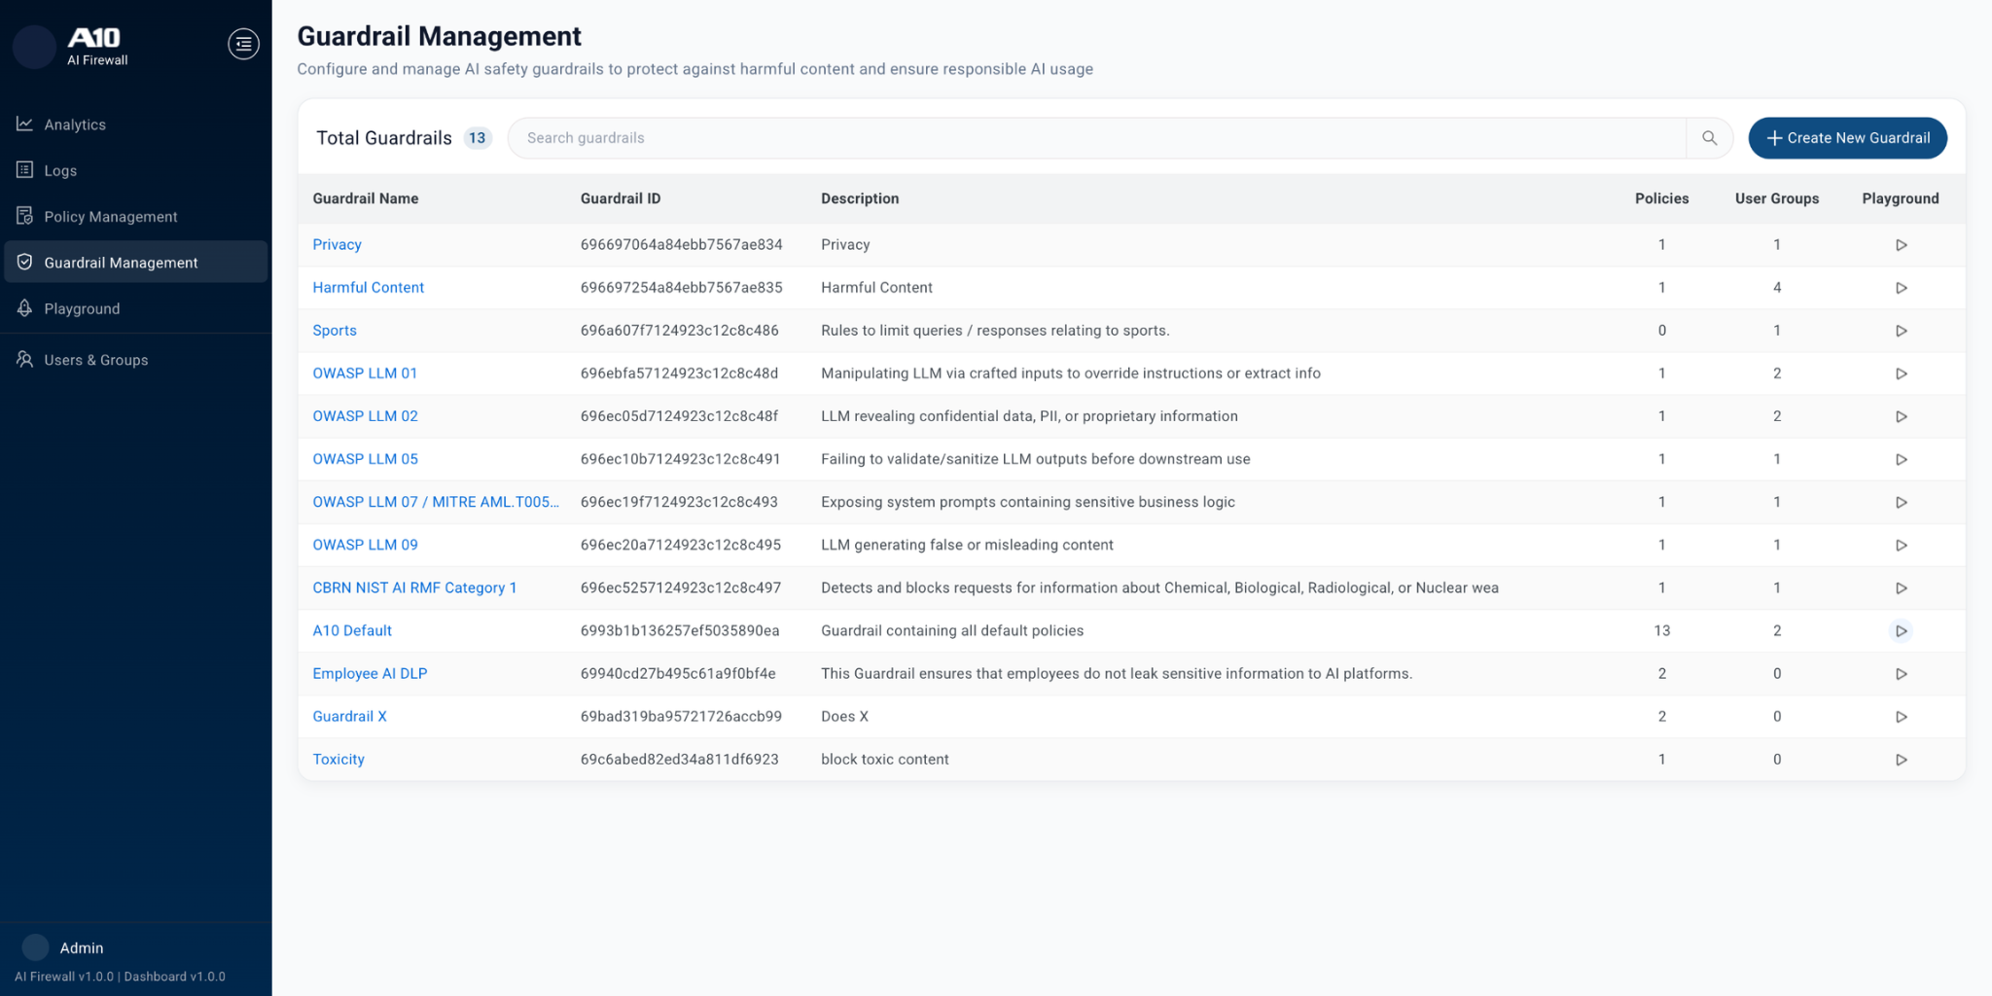Focus the Search guardrails input field
The width and height of the screenshot is (1992, 996).
1095,138
